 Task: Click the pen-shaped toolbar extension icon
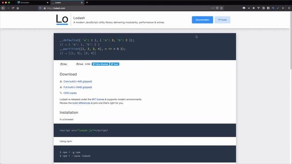278,8
